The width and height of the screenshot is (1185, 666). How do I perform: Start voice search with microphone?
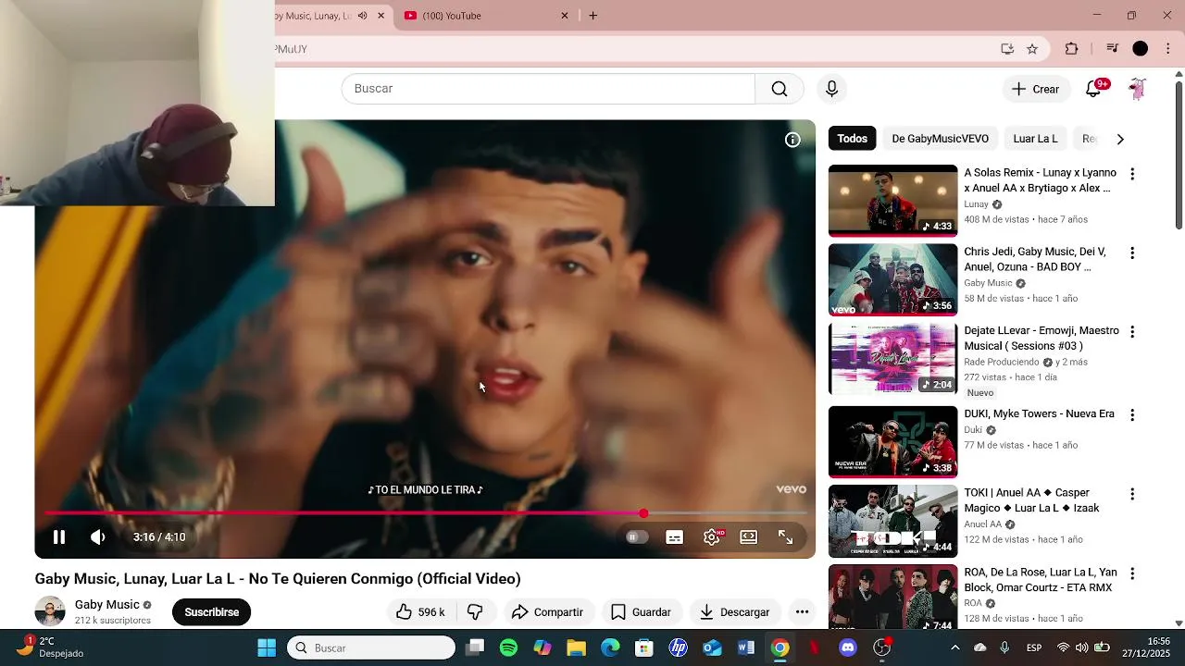coord(831,89)
